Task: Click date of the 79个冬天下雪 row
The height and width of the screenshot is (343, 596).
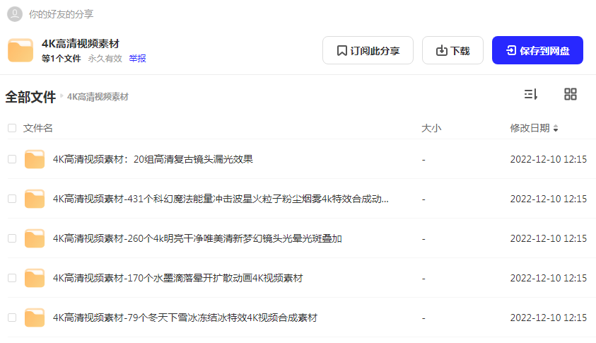Action: [x=548, y=317]
